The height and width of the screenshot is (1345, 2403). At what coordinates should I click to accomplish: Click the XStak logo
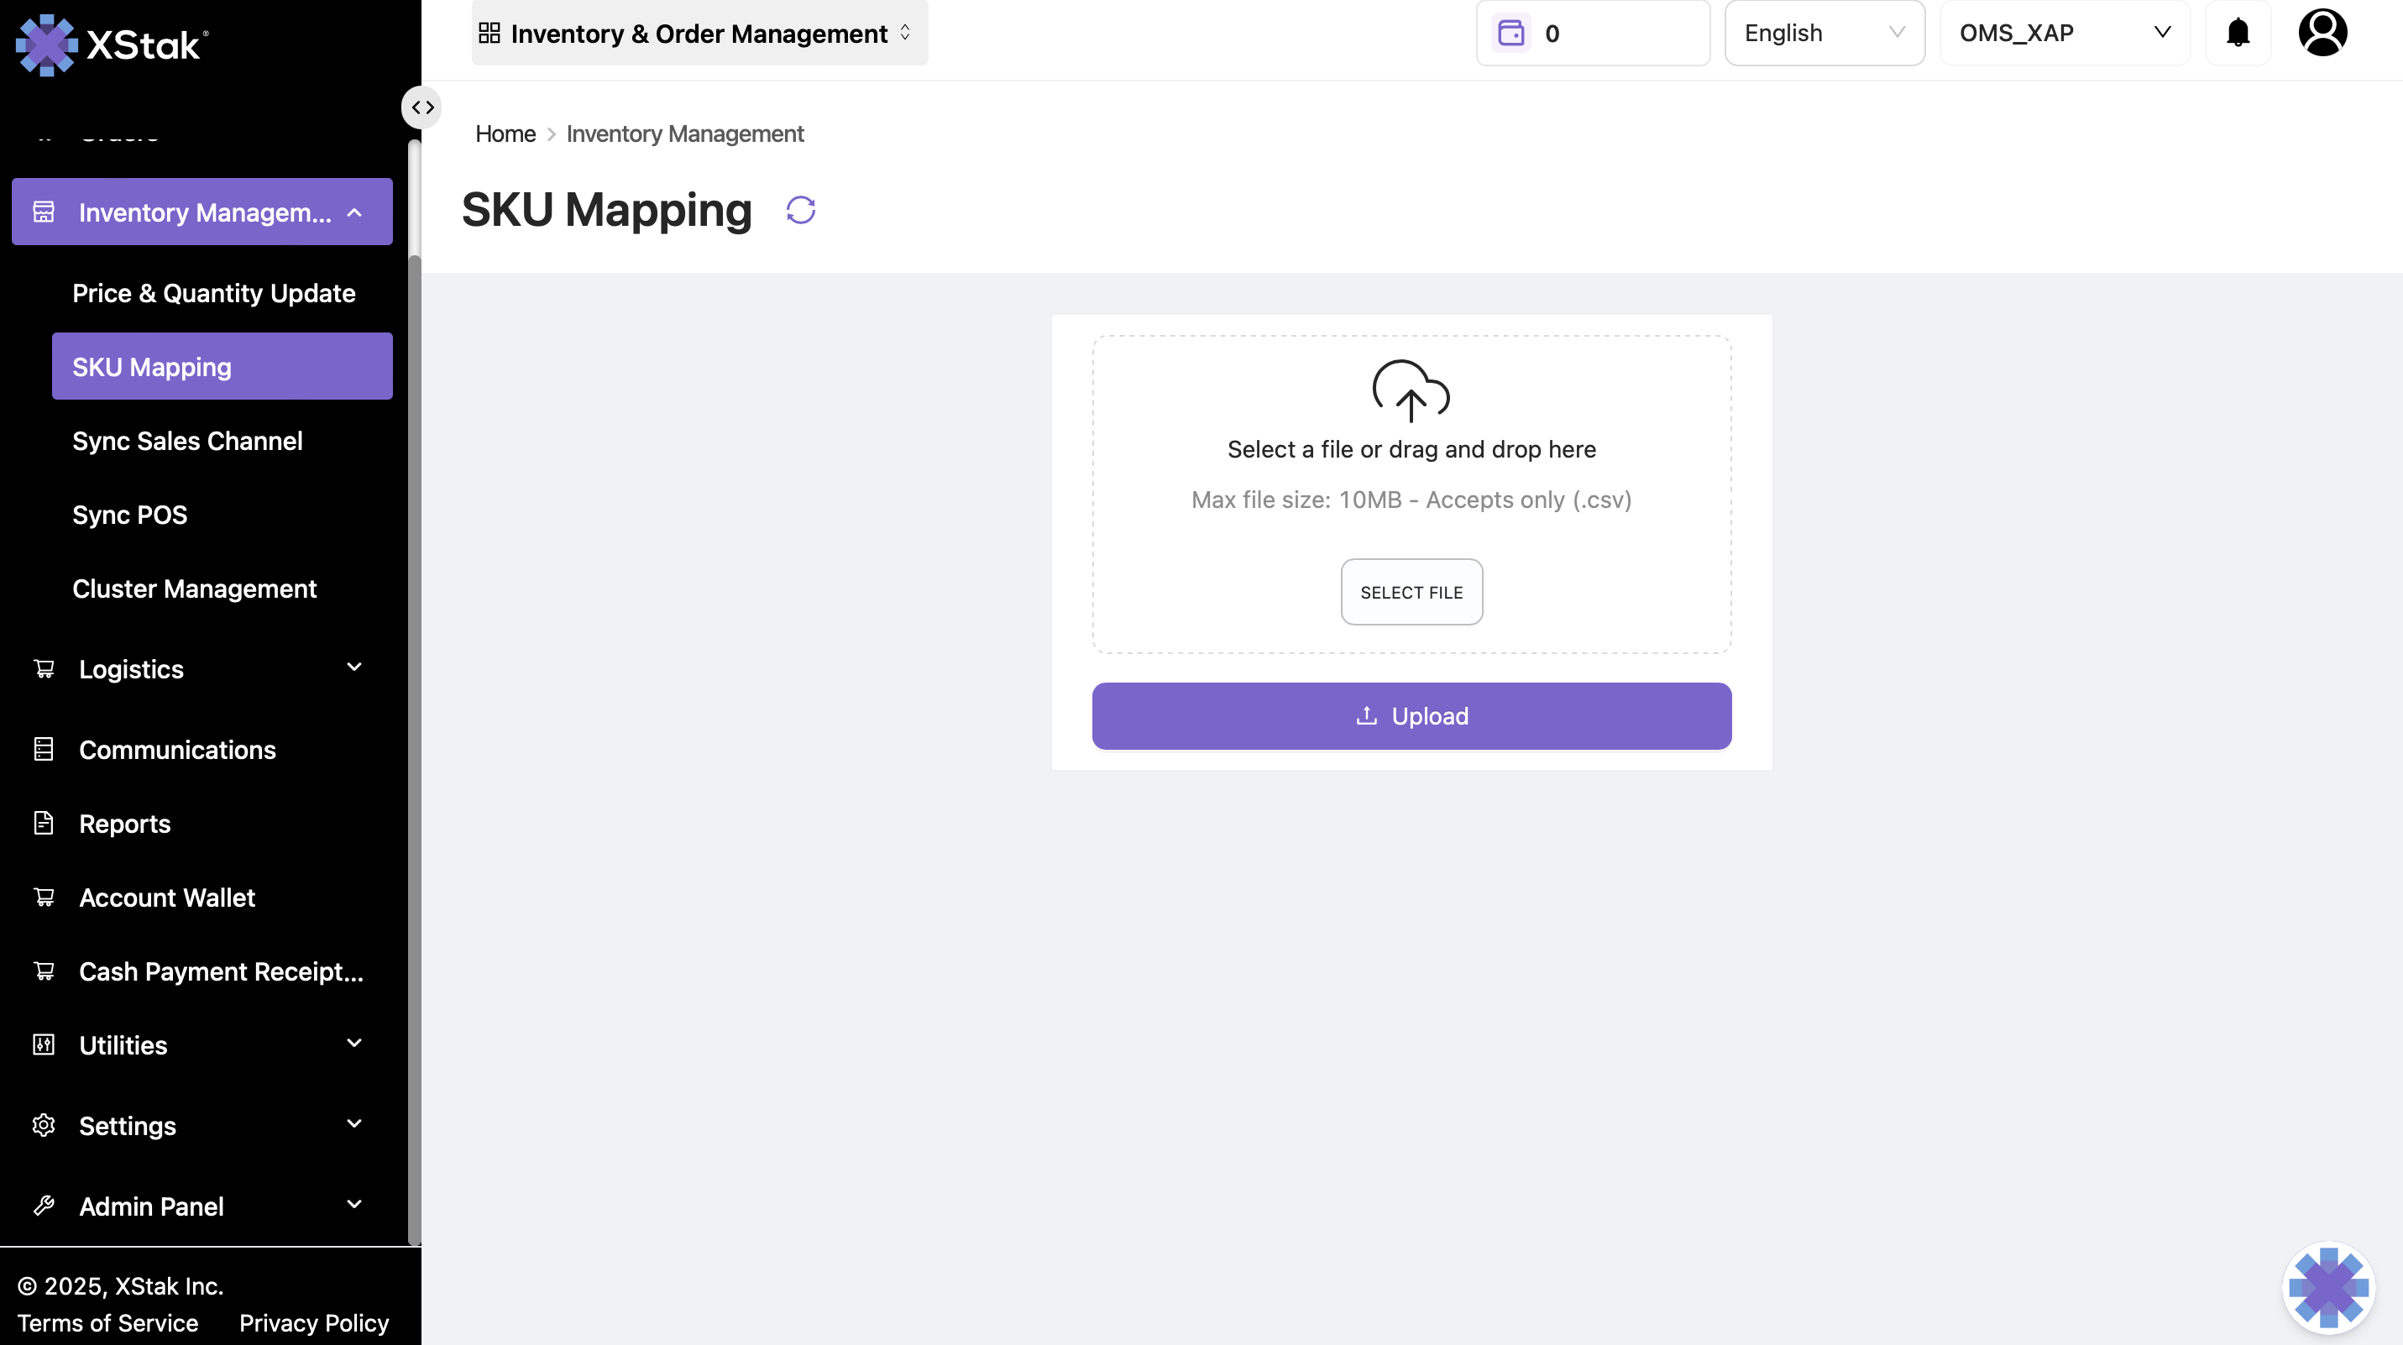coord(112,44)
